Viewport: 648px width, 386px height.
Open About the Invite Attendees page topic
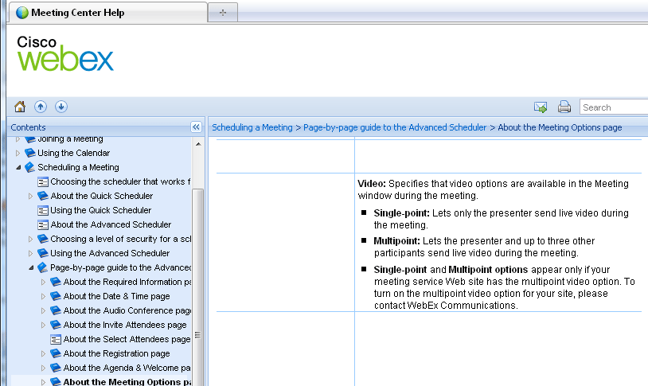pyautogui.click(x=125, y=325)
